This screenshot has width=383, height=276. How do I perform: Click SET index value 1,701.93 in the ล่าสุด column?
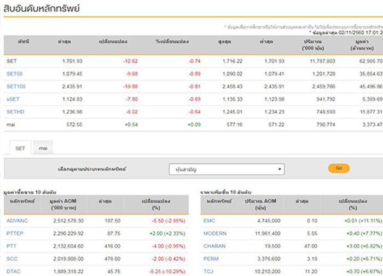(x=72, y=61)
